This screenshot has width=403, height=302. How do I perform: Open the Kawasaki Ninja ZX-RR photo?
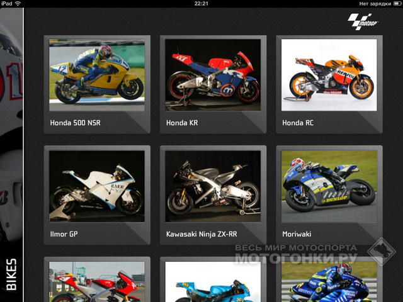[213, 186]
